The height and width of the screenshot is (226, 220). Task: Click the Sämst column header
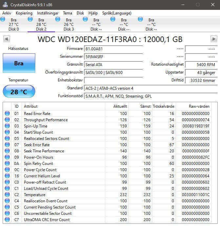(140, 106)
